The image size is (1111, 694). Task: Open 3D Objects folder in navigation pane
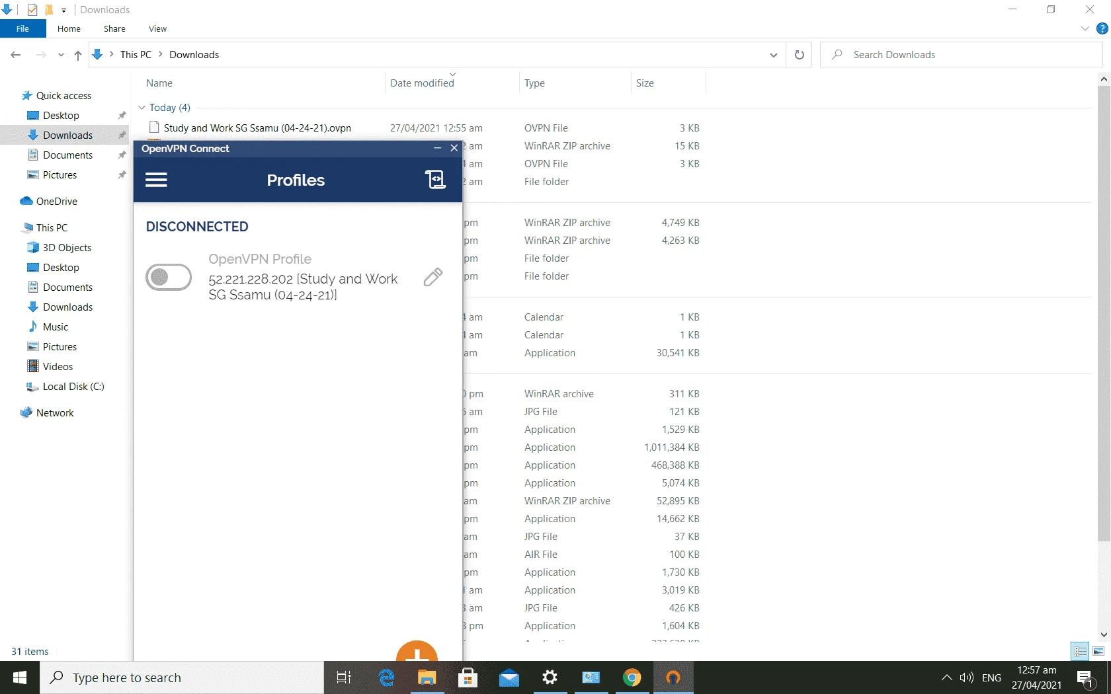pos(67,248)
